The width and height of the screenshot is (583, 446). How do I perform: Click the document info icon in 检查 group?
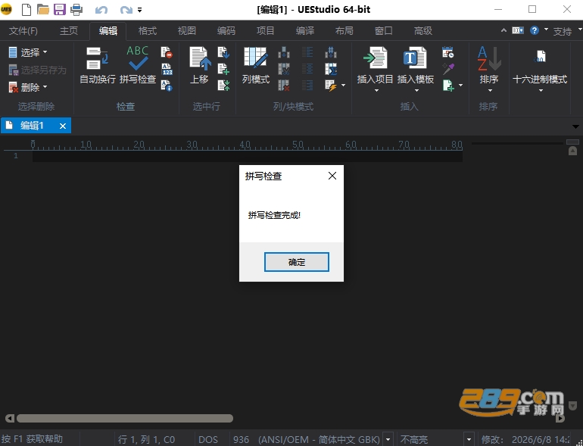point(167,86)
